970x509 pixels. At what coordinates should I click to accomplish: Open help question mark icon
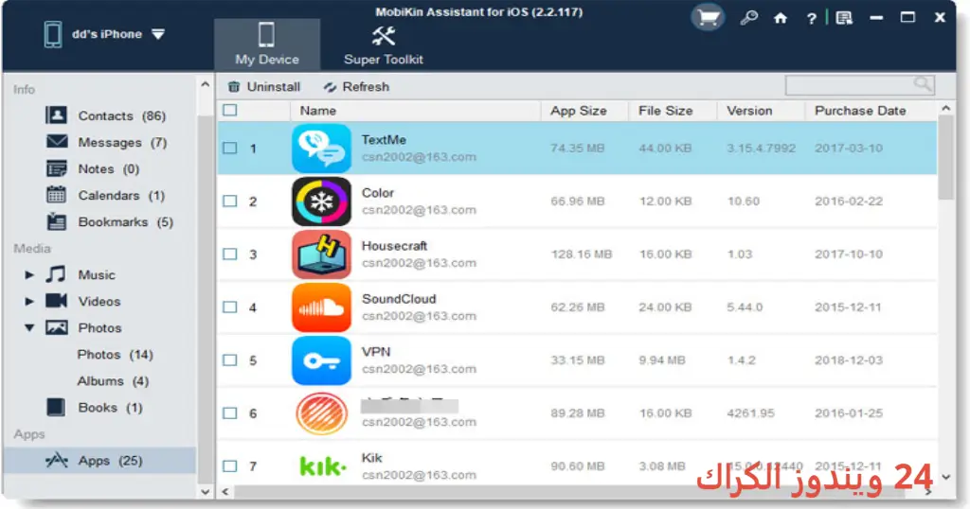pyautogui.click(x=811, y=19)
